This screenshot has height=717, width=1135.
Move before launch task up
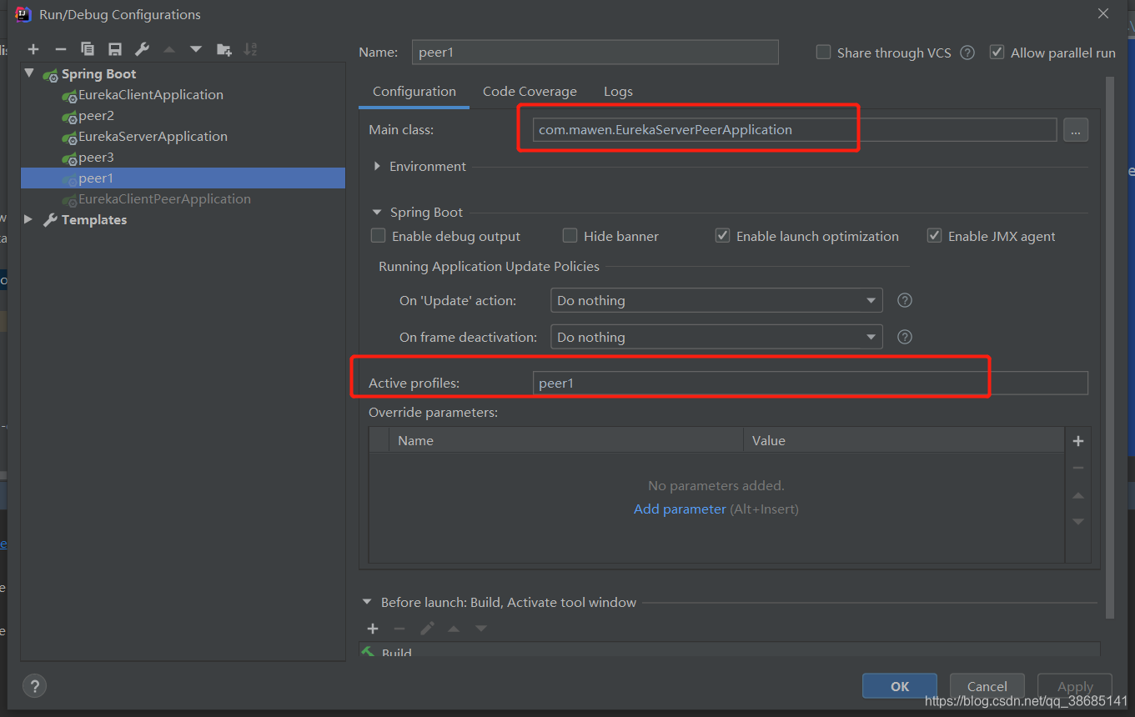(x=454, y=629)
